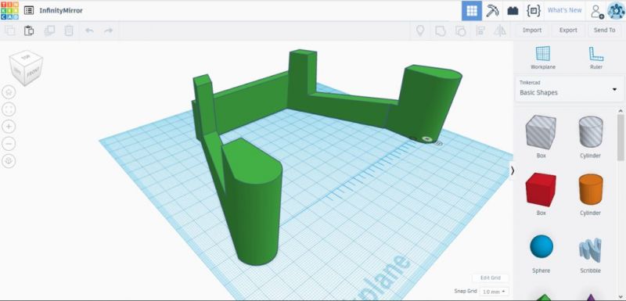Open the Basic Shapes library dropdown
The width and height of the screenshot is (626, 301).
[x=569, y=88]
